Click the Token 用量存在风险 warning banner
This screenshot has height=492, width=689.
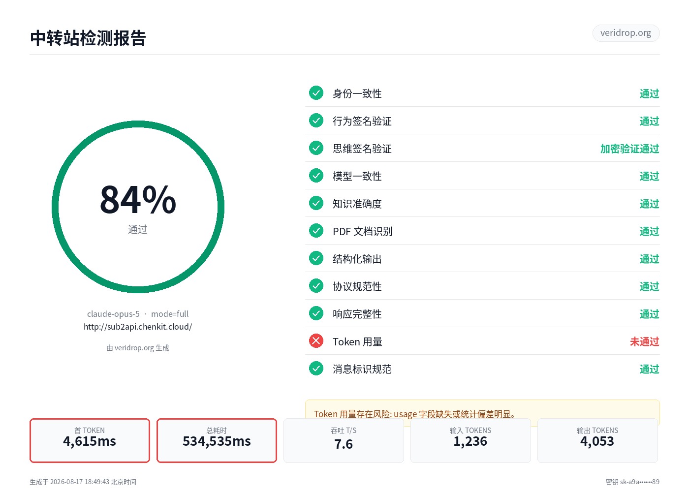point(482,412)
